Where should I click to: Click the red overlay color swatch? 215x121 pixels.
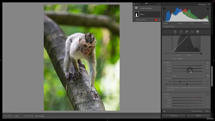click(156, 20)
